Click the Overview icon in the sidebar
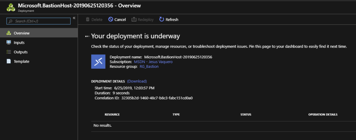The height and width of the screenshot is (140, 356). (9, 33)
